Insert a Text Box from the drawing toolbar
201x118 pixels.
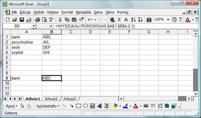(92, 106)
